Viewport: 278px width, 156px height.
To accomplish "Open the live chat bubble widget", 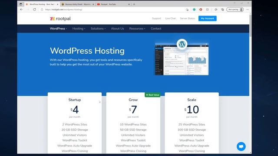I will point(241,146).
